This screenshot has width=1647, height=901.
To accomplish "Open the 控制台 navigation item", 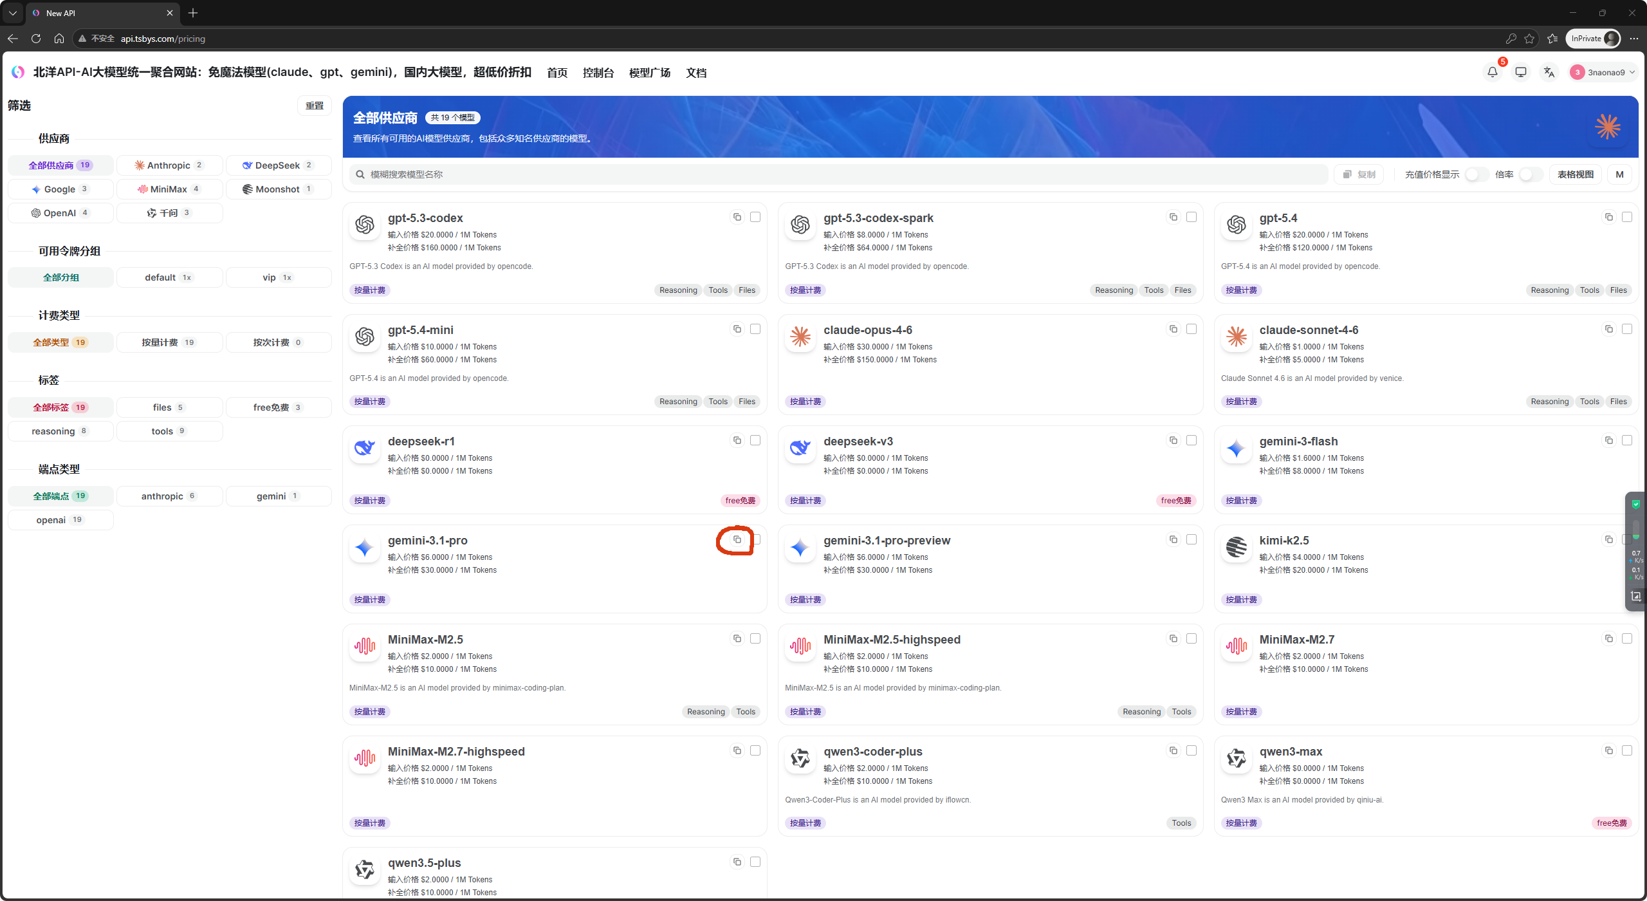I will [x=598, y=73].
